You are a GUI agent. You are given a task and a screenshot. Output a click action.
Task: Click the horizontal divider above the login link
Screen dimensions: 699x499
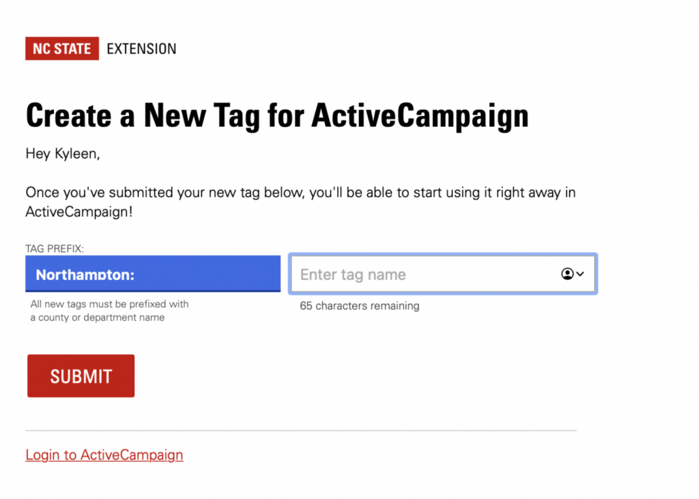[x=301, y=431]
